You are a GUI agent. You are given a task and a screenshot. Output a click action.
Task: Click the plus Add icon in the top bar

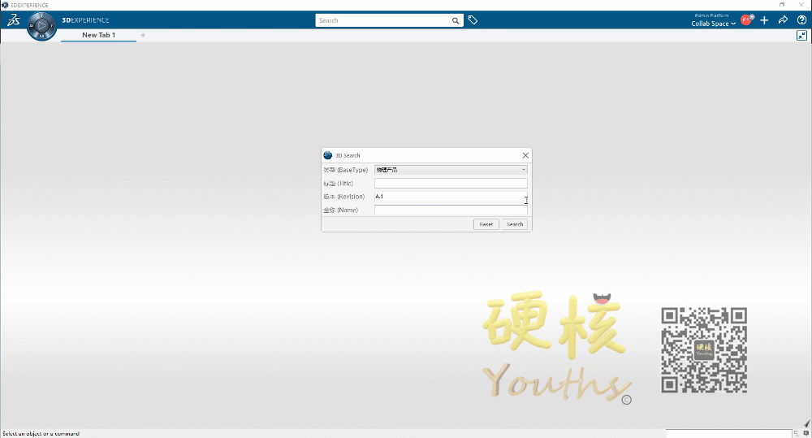pyautogui.click(x=764, y=20)
